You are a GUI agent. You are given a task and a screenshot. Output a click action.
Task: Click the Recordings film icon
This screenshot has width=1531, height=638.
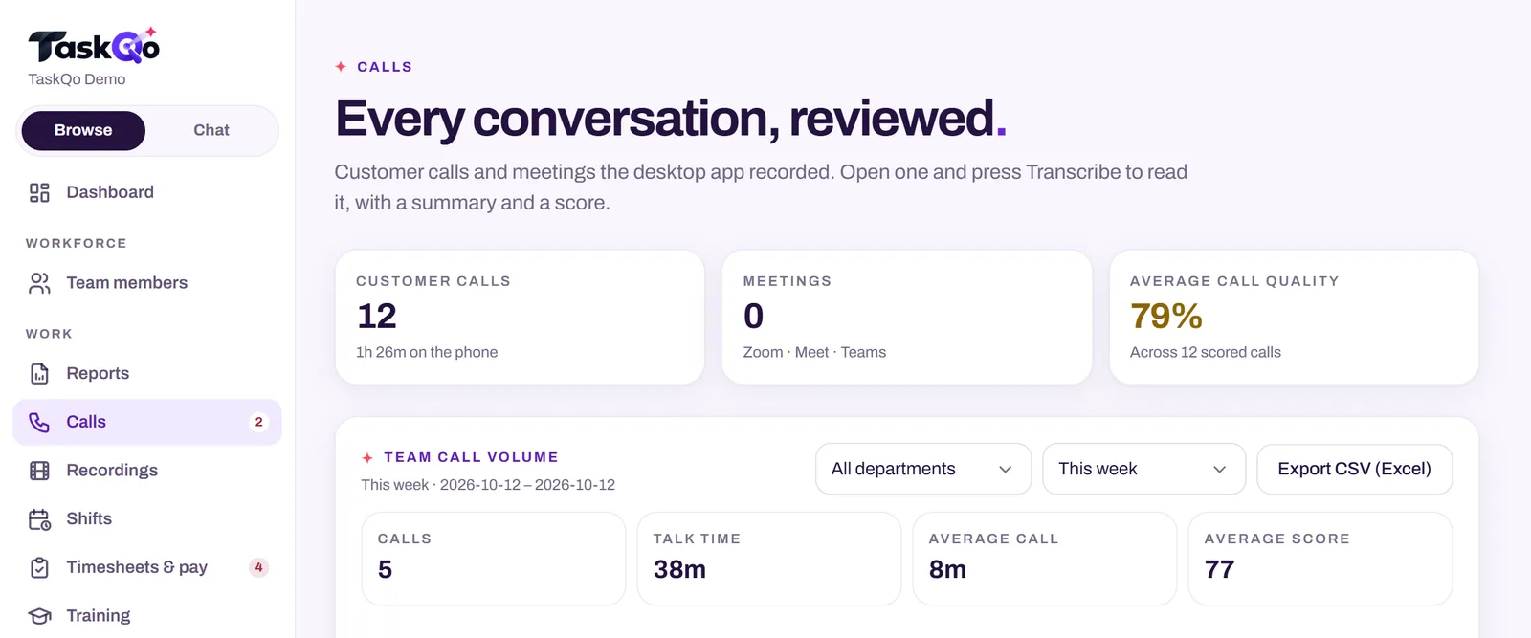[x=39, y=471]
